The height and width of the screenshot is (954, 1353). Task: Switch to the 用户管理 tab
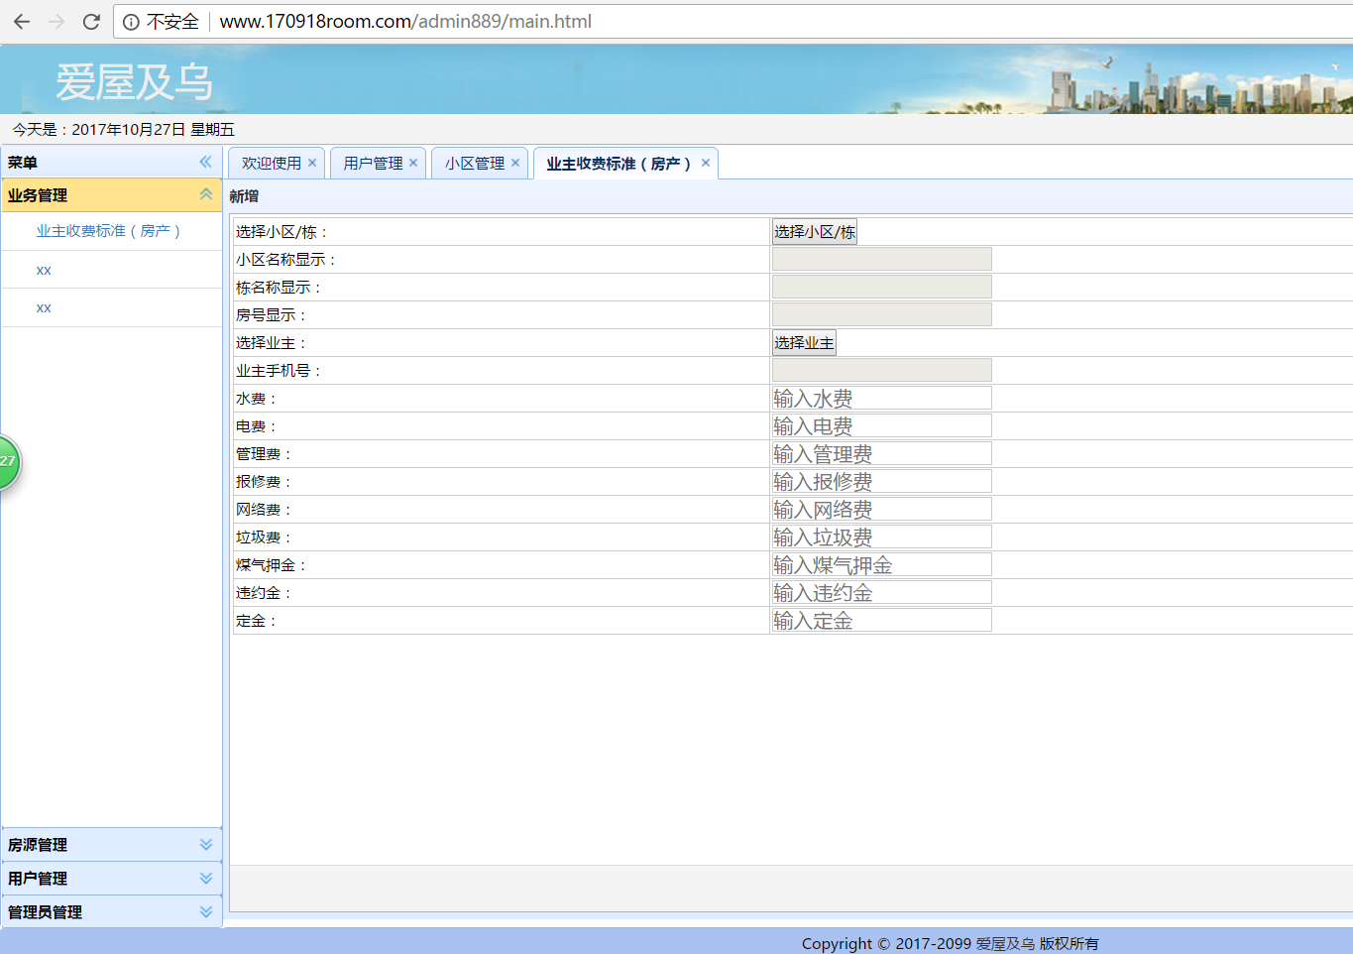tap(373, 164)
